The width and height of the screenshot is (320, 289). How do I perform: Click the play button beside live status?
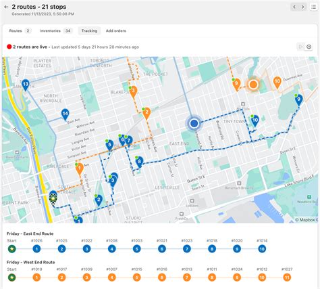click(x=300, y=47)
